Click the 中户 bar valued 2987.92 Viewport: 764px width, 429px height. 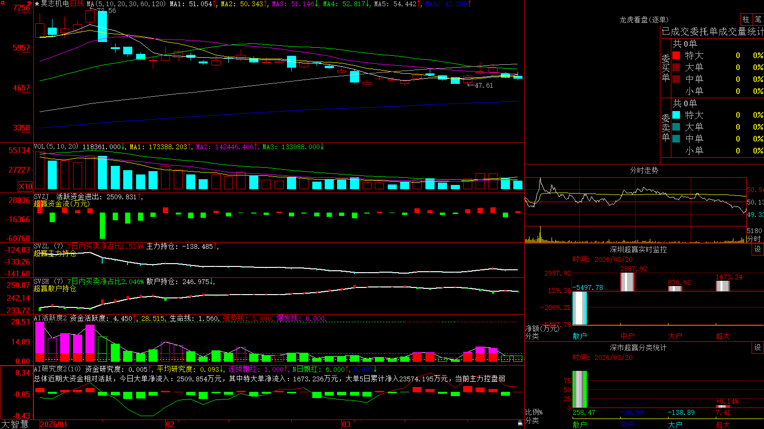(x=627, y=282)
